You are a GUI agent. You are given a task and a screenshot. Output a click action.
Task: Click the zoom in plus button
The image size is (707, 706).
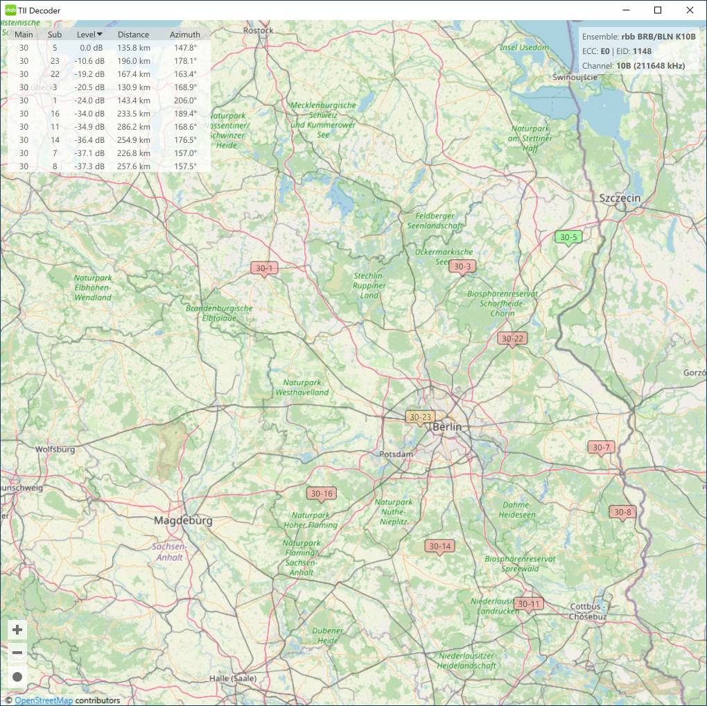click(x=17, y=630)
